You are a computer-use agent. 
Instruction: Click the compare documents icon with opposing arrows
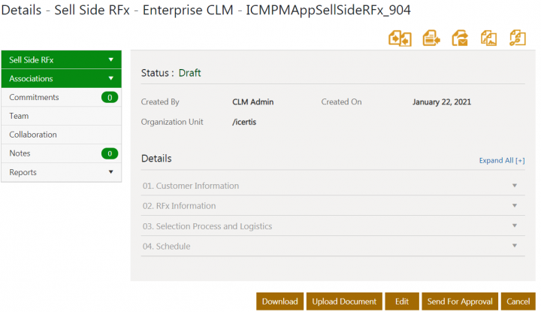point(400,38)
